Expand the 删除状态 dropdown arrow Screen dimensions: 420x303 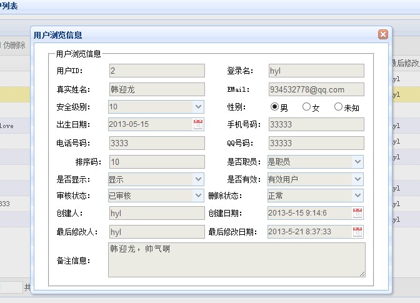357,196
